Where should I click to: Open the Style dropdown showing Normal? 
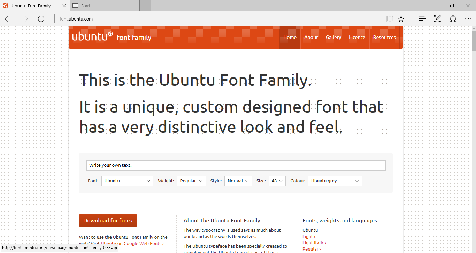pos(238,181)
